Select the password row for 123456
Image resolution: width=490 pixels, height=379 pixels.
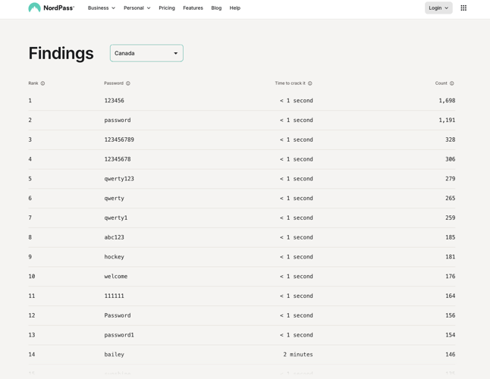point(115,101)
